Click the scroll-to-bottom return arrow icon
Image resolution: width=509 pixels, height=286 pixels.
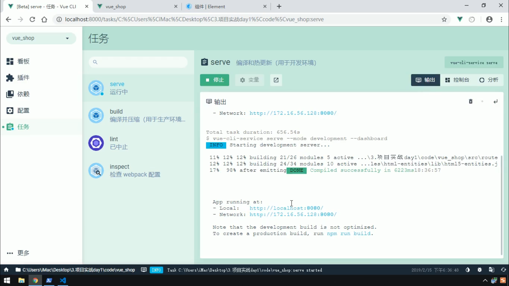click(495, 101)
